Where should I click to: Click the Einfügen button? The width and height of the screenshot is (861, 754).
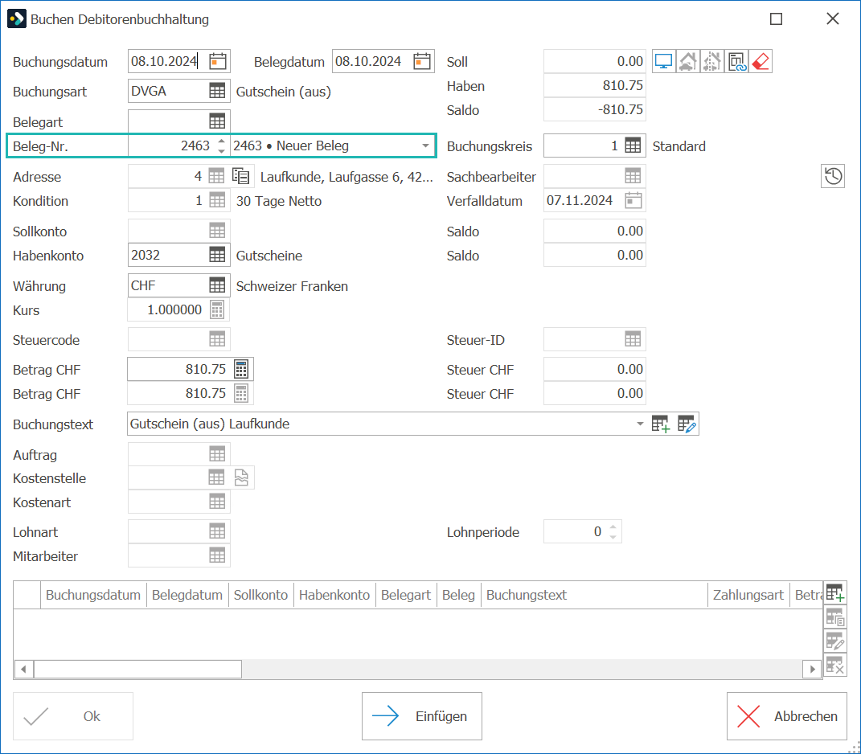422,716
